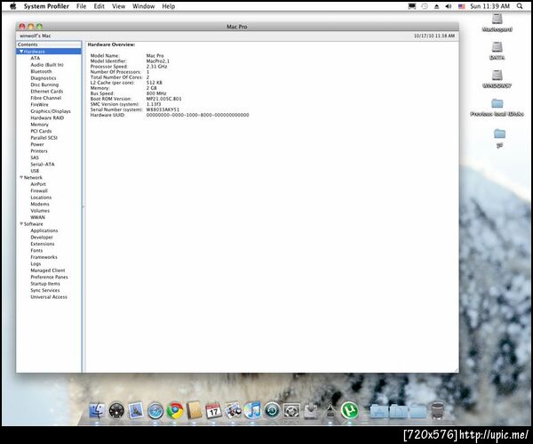Select USB in the sidebar

35,171
